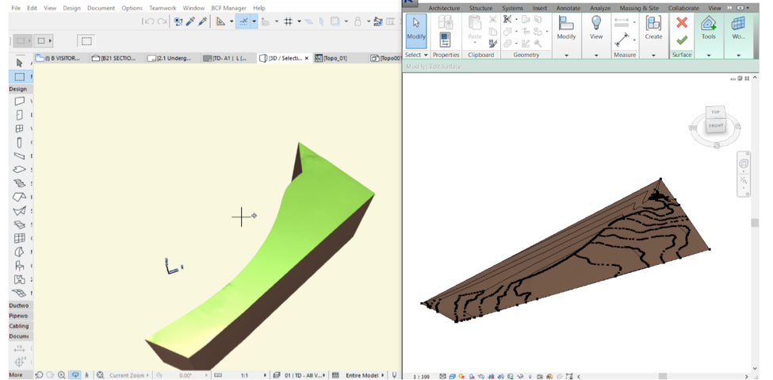Select the Arrow tool in ArchiCAD toolbox
This screenshot has height=380, width=773.
click(x=20, y=63)
